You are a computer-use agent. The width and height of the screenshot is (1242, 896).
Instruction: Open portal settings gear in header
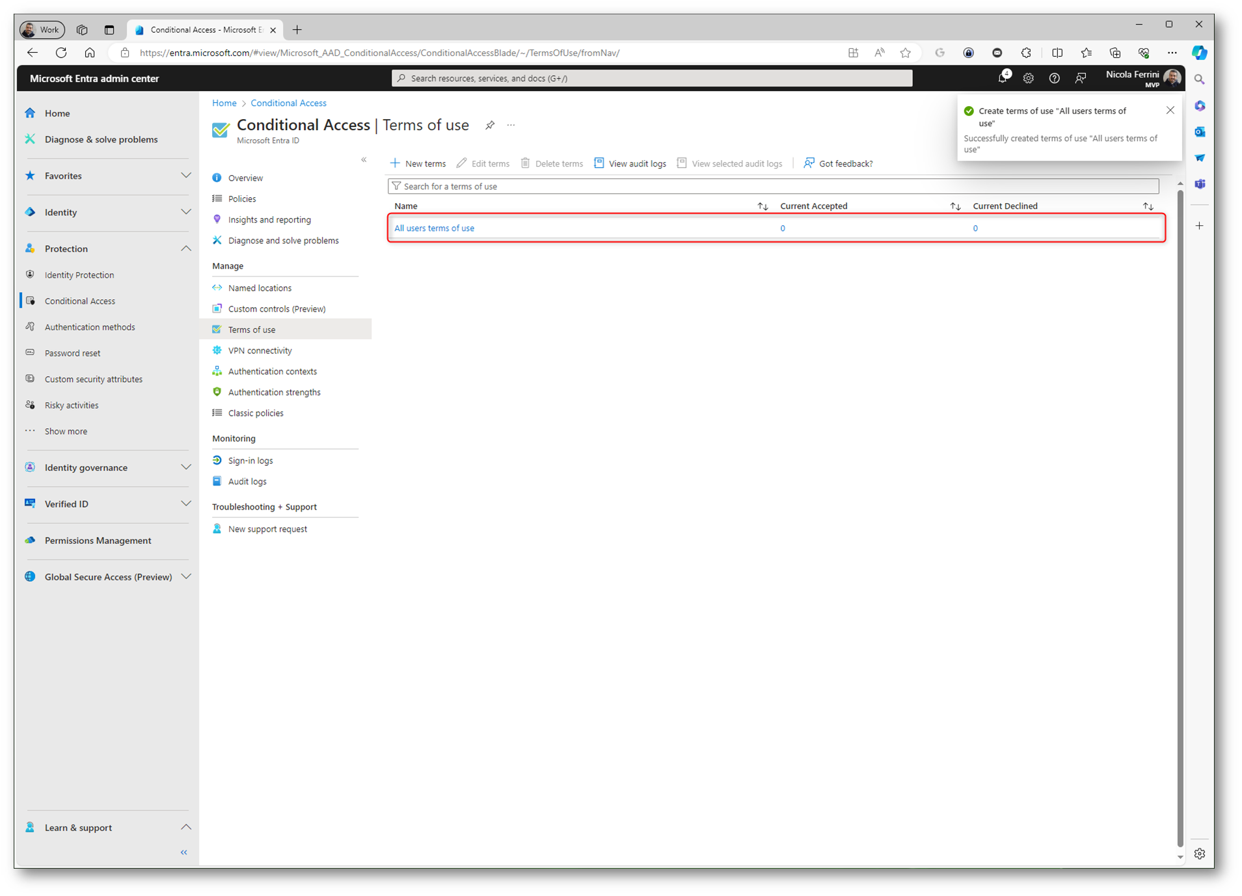point(1028,78)
